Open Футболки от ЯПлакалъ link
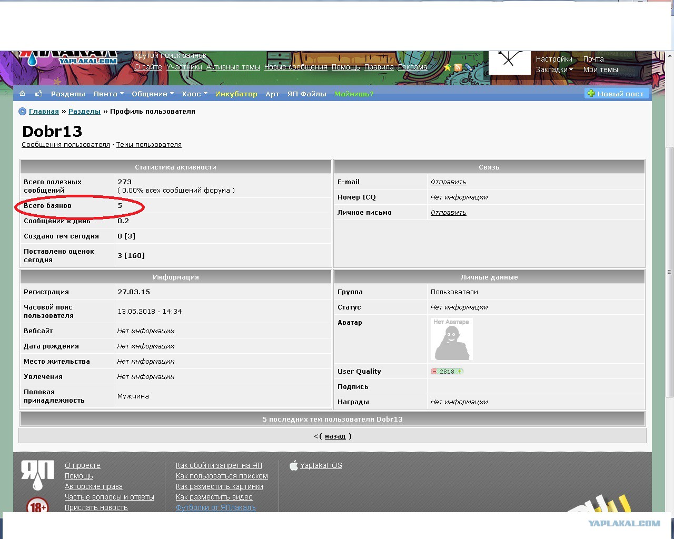 216,507
